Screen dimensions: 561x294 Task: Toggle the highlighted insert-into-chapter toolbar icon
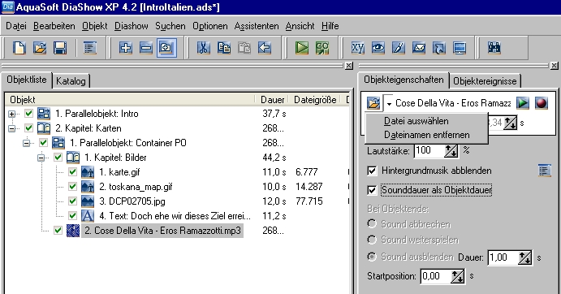pos(166,48)
